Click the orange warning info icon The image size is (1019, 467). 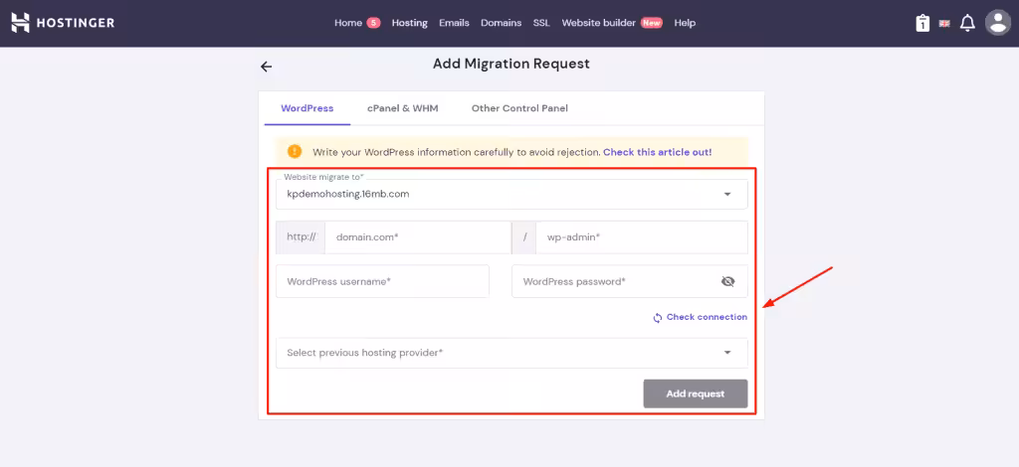[295, 152]
